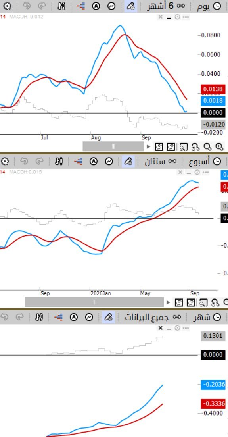The image size is (228, 437).
Task: Click circled A icon in weekly toolbar
Action: coord(93,162)
